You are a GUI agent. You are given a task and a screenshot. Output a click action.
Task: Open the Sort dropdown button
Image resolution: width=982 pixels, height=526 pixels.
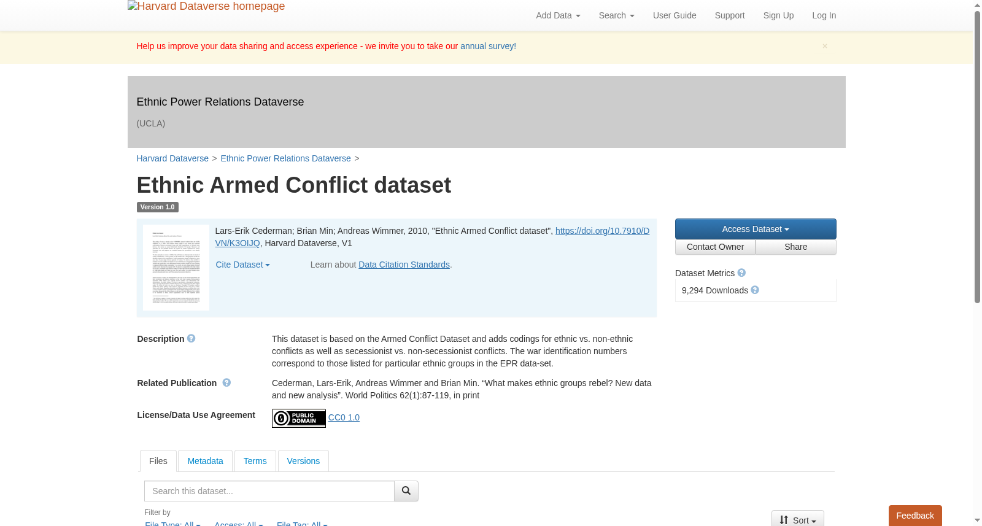(797, 519)
